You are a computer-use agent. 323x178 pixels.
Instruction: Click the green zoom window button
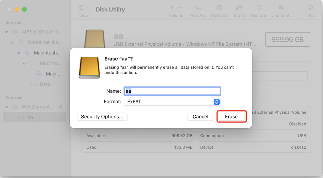[25, 9]
